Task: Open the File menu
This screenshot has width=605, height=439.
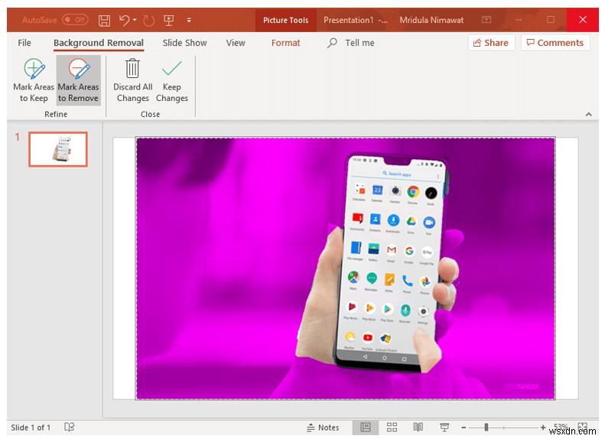Action: coord(24,43)
